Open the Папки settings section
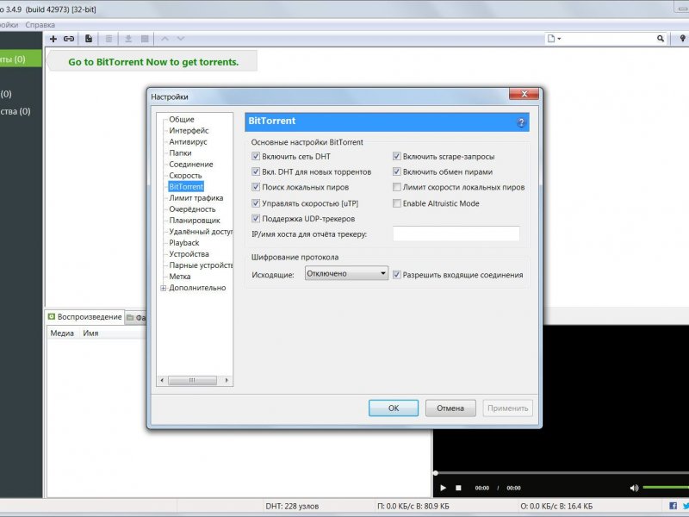Image resolution: width=689 pixels, height=517 pixels. (180, 153)
